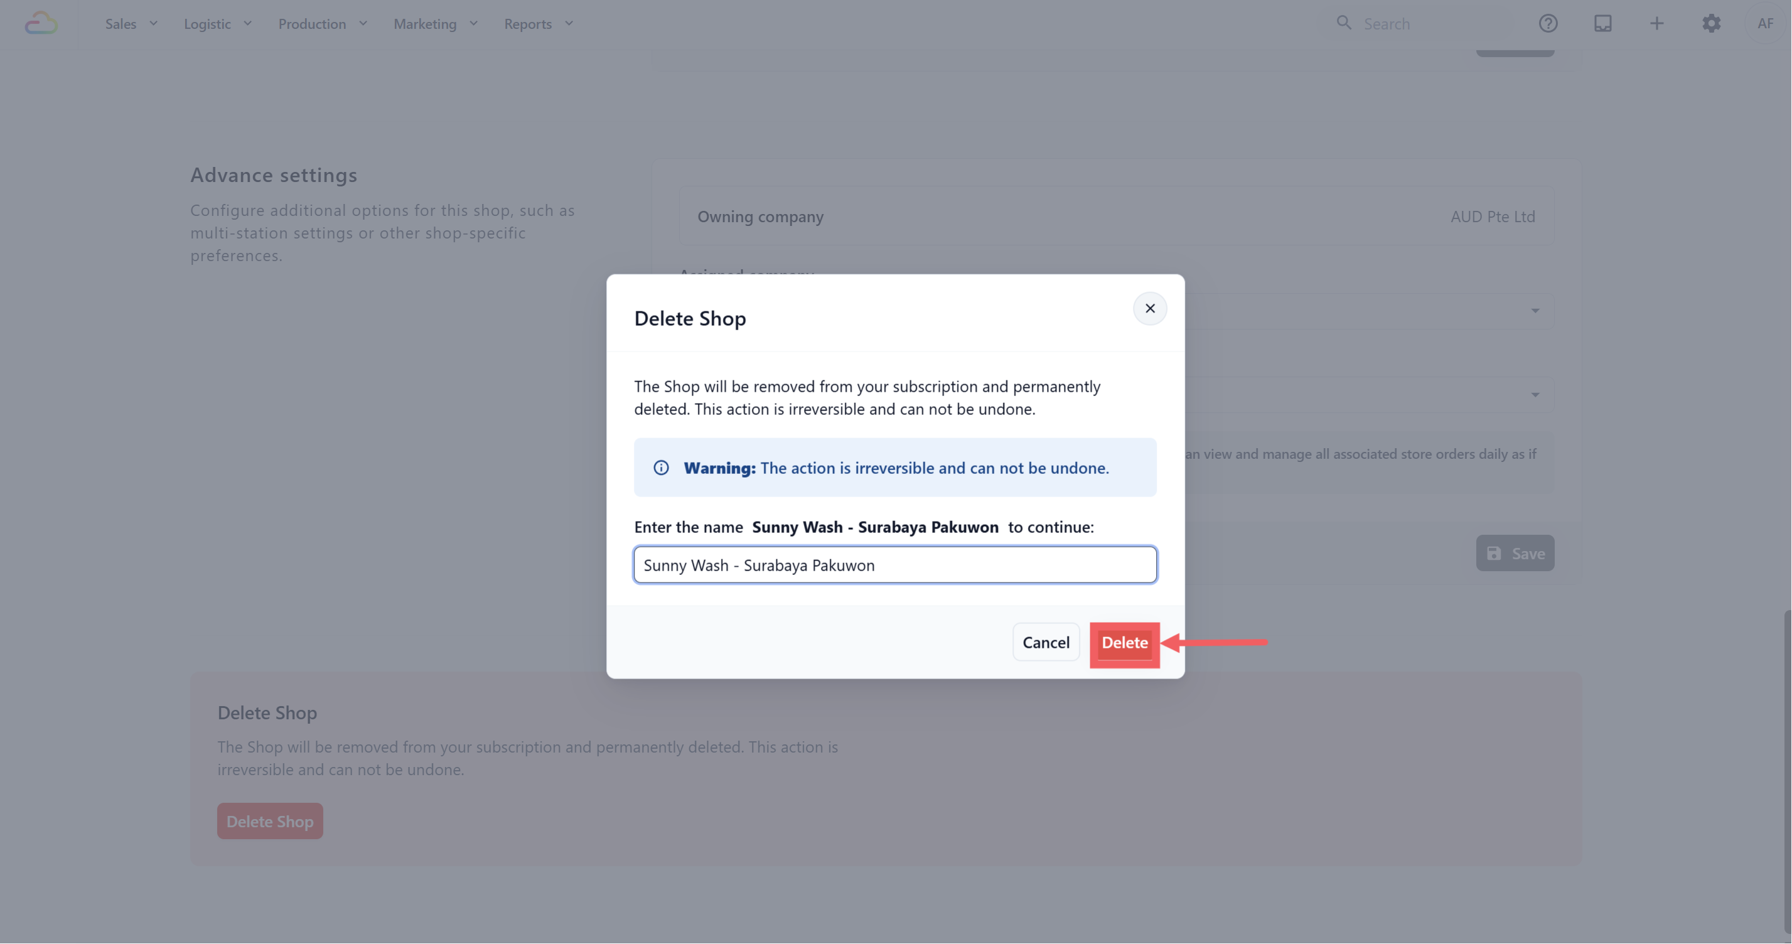Cancel the shop deletion

click(1046, 642)
